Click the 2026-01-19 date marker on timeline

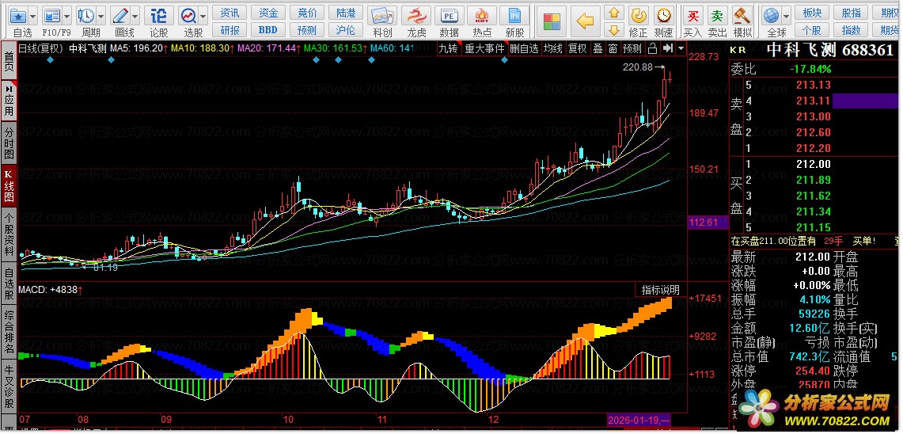click(x=639, y=418)
